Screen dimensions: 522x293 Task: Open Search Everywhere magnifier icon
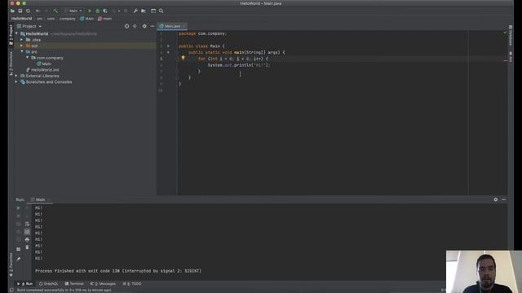(161, 11)
